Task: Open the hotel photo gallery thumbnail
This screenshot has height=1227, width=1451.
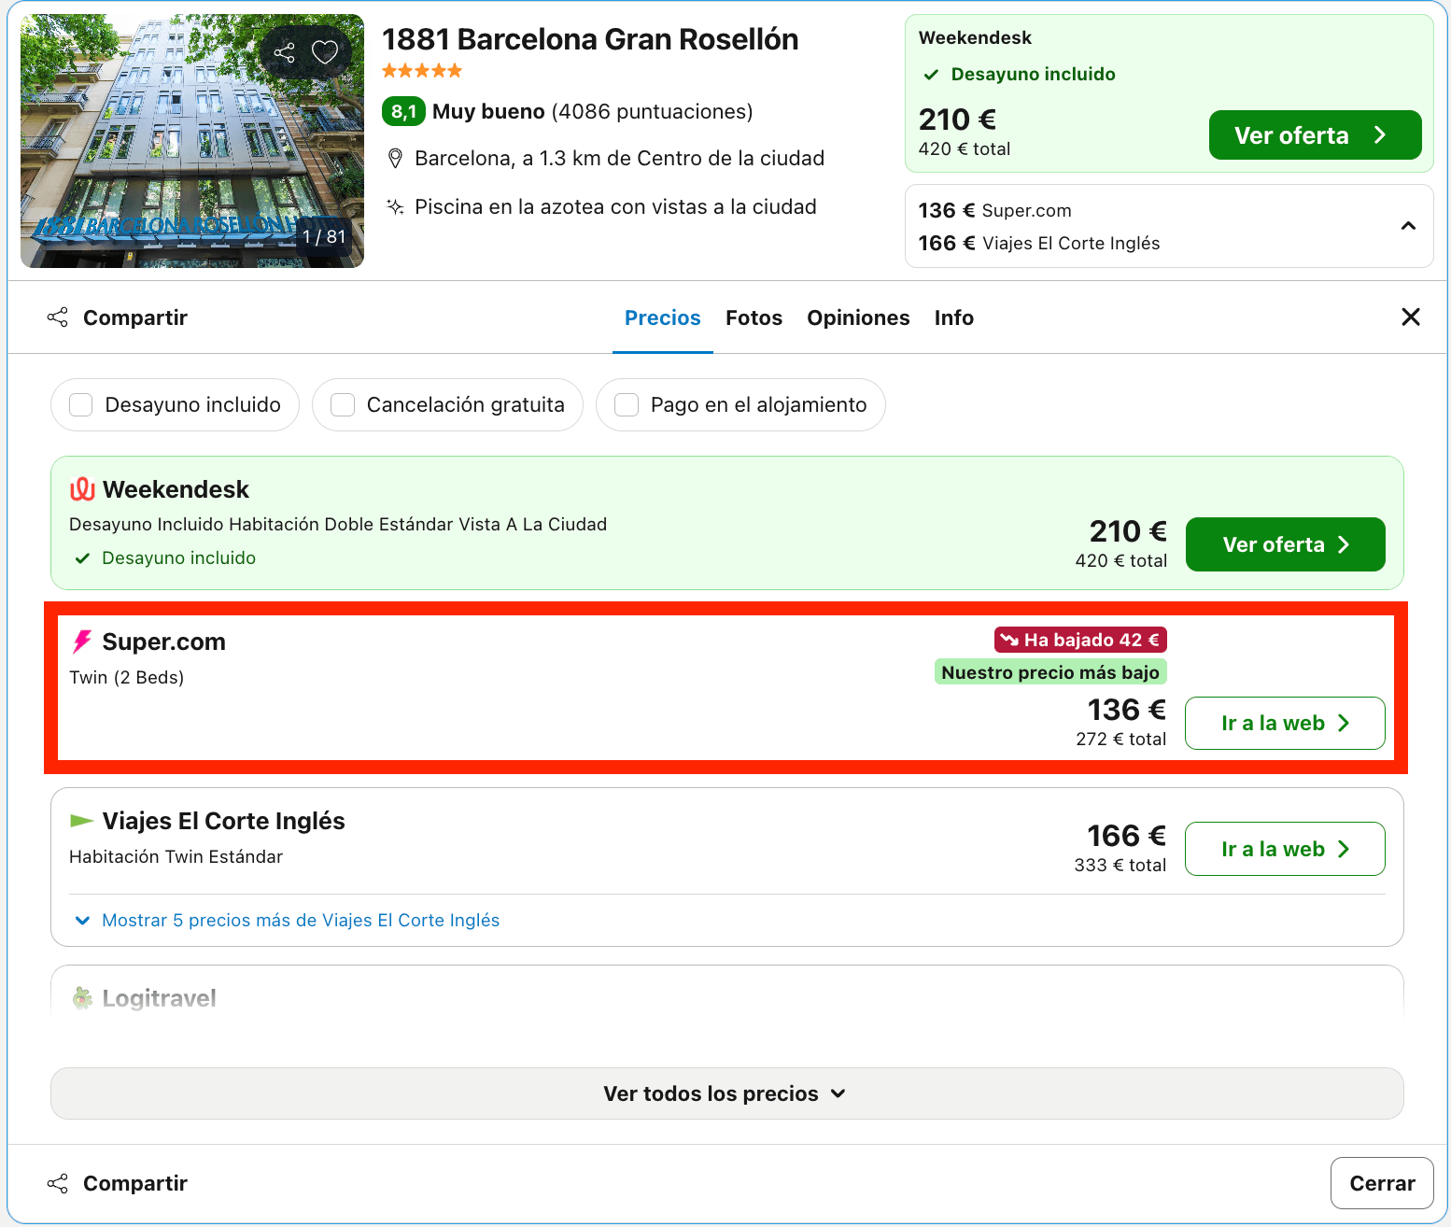Action: pos(192,141)
